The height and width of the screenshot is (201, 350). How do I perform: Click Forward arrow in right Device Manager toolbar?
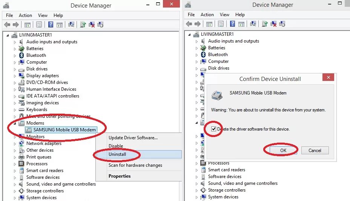click(197, 24)
